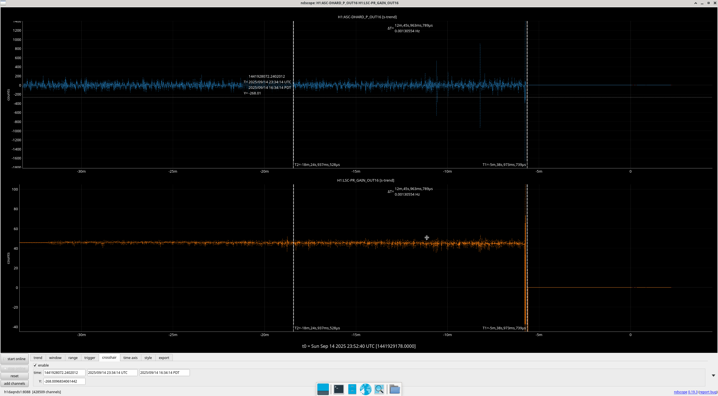Viewport: 718px width, 396px height.
Task: Open the terminal from the dock
Action: click(339, 389)
